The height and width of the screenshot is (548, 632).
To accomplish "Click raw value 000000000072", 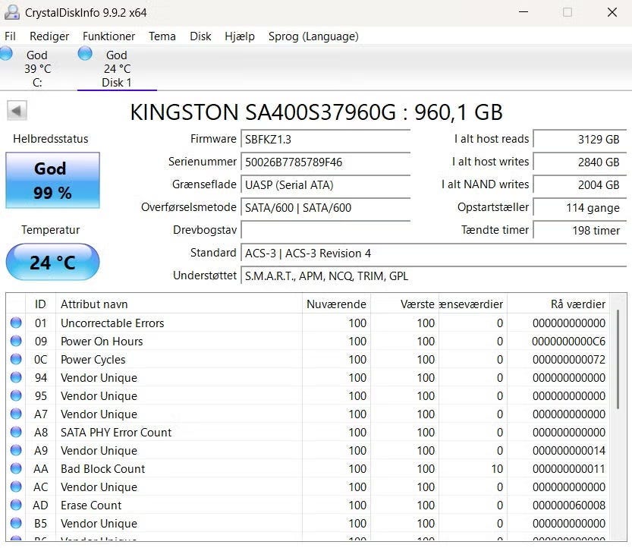I will click(x=569, y=359).
